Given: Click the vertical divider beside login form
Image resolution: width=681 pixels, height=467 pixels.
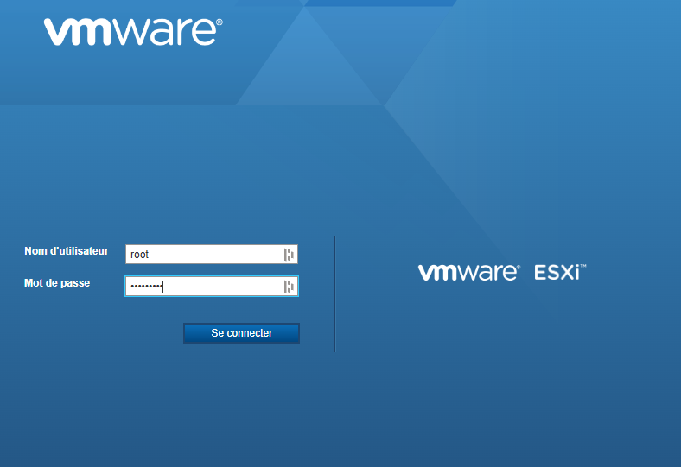Looking at the screenshot, I should 334,293.
